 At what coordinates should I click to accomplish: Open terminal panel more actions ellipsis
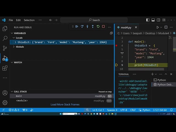pos(161,74)
